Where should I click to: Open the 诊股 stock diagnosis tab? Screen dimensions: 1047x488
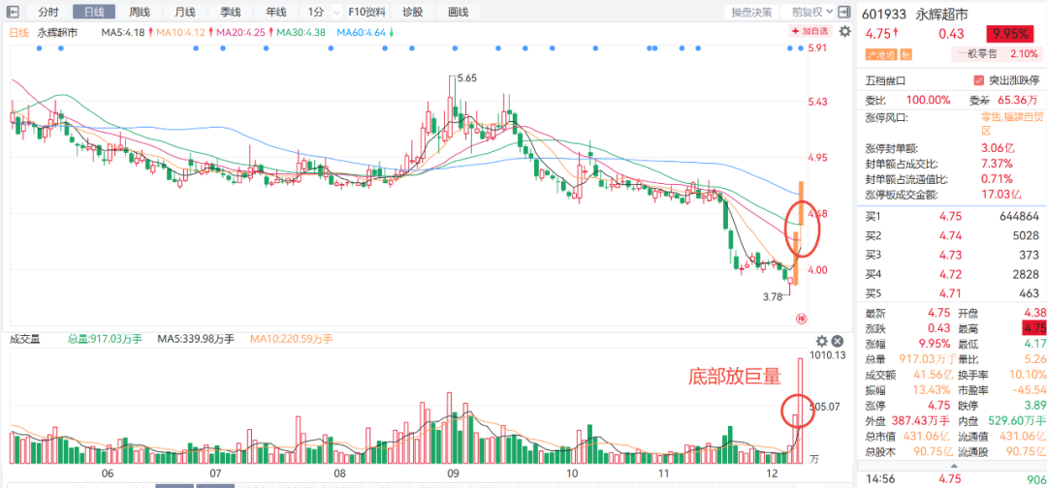click(413, 12)
